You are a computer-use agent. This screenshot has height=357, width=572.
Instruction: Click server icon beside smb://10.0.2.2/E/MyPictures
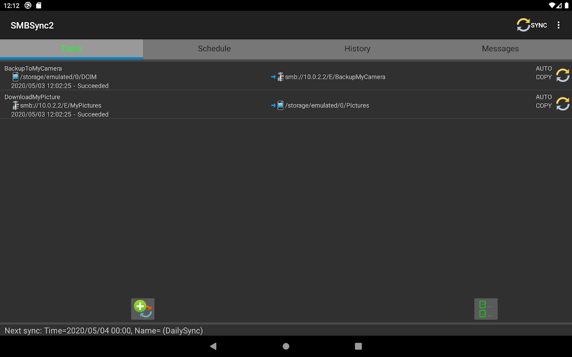pyautogui.click(x=16, y=105)
